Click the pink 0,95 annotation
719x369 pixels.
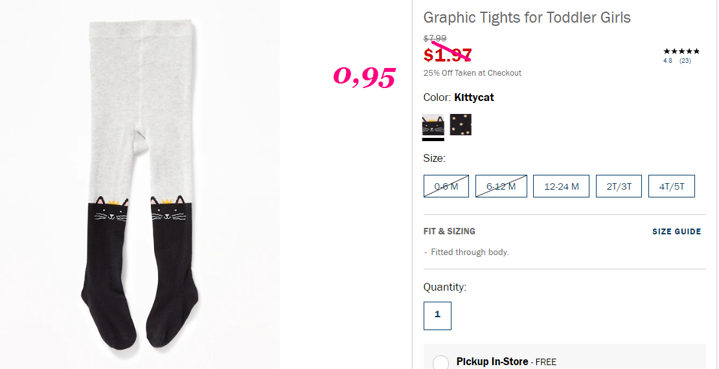364,76
